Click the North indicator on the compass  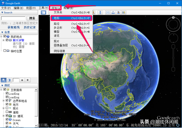click(x=173, y=18)
